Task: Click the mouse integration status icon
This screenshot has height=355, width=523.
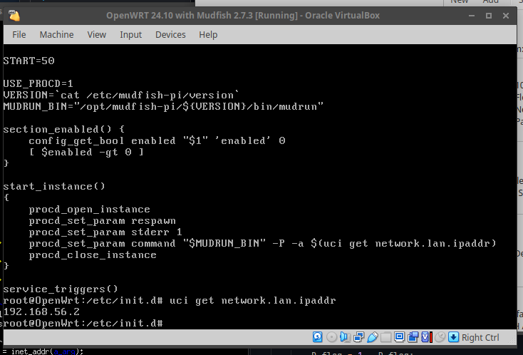Action: click(440, 337)
